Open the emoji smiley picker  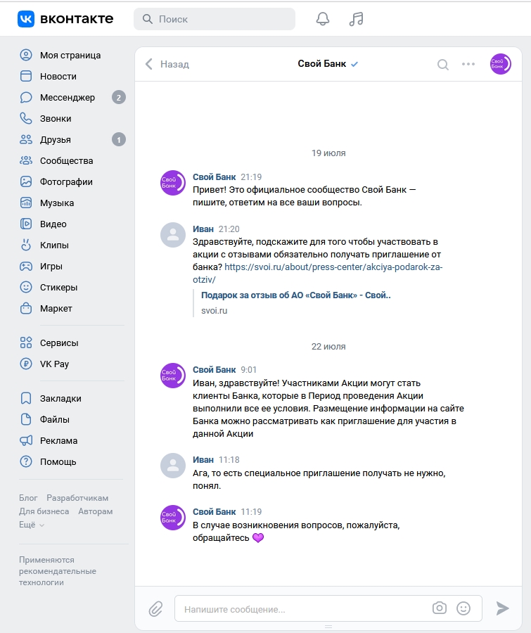(x=463, y=608)
